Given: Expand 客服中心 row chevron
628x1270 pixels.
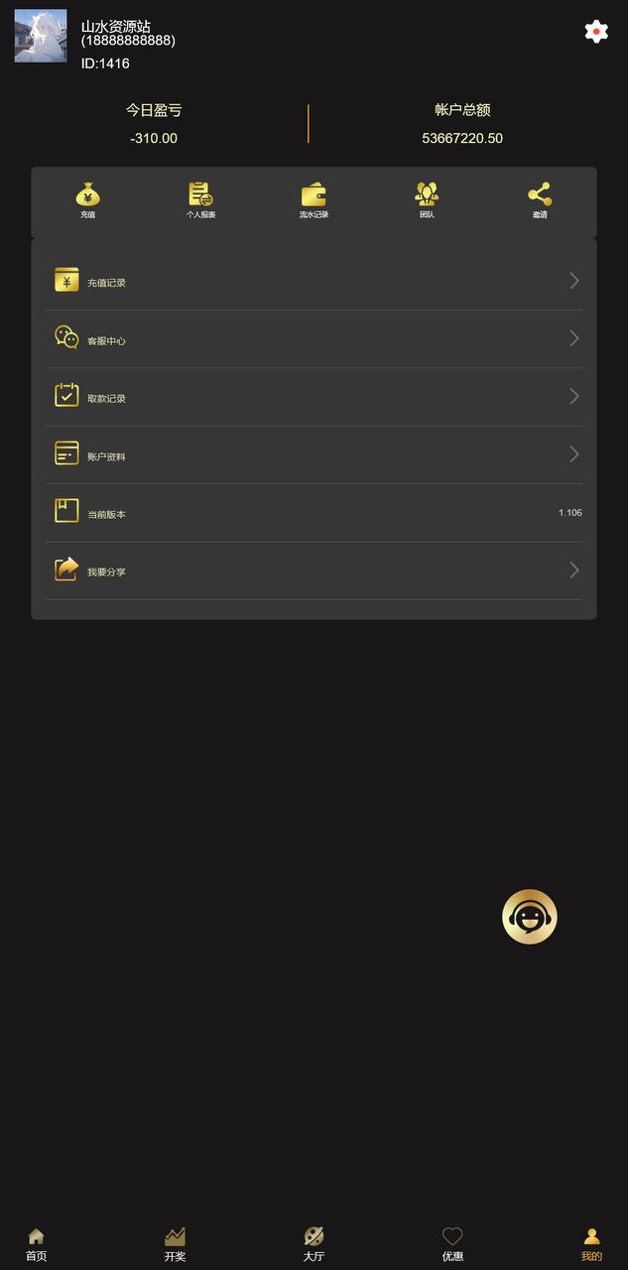Looking at the screenshot, I should [574, 338].
